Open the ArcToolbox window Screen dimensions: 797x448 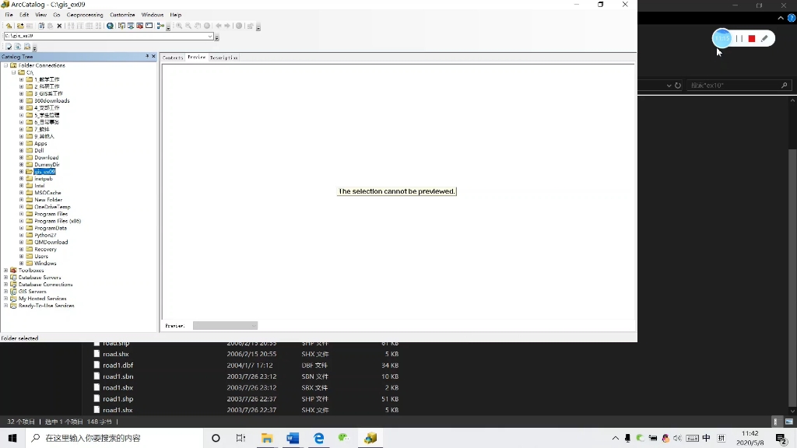click(139, 25)
